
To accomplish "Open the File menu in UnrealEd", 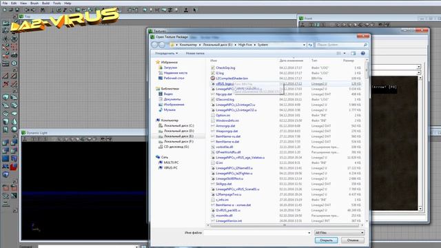I will (5, 3).
